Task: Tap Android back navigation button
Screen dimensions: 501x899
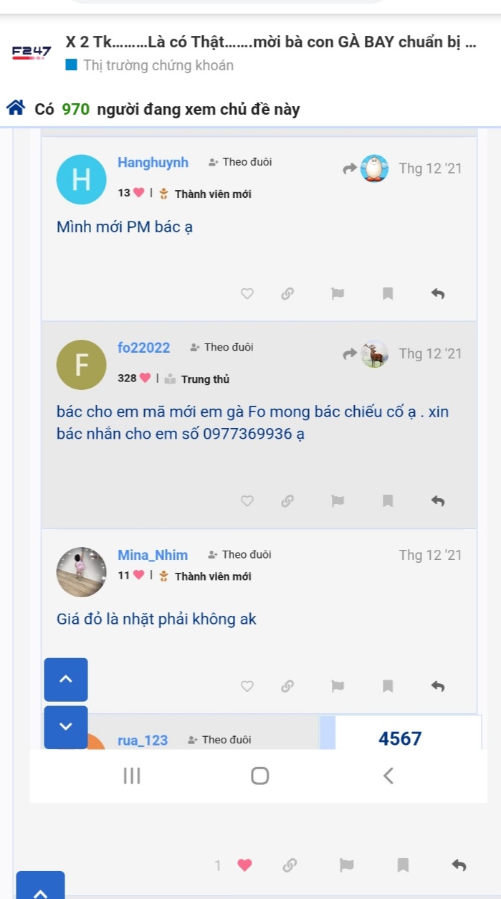Action: coord(388,776)
